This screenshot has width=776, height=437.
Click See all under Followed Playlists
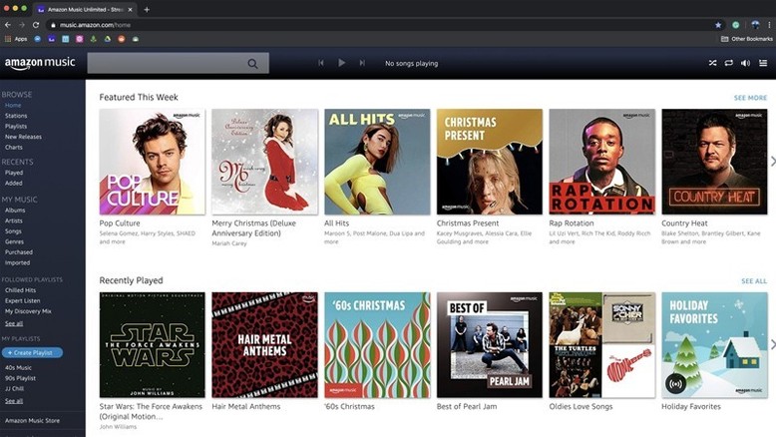[14, 323]
